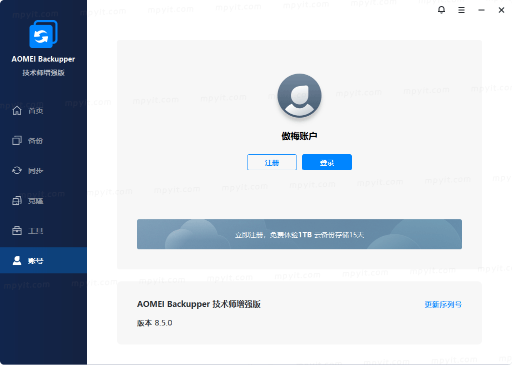Screen dimensions: 512x365
Task: Click the AOMEI Backupper logo icon
Action: coord(43,34)
